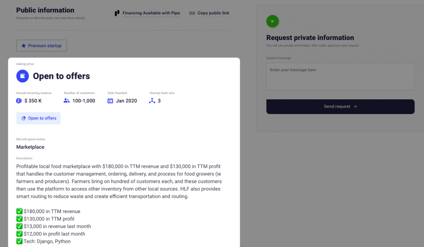Click the dollar coin revenue icon
Image resolution: width=424 pixels, height=247 pixels.
19,101
